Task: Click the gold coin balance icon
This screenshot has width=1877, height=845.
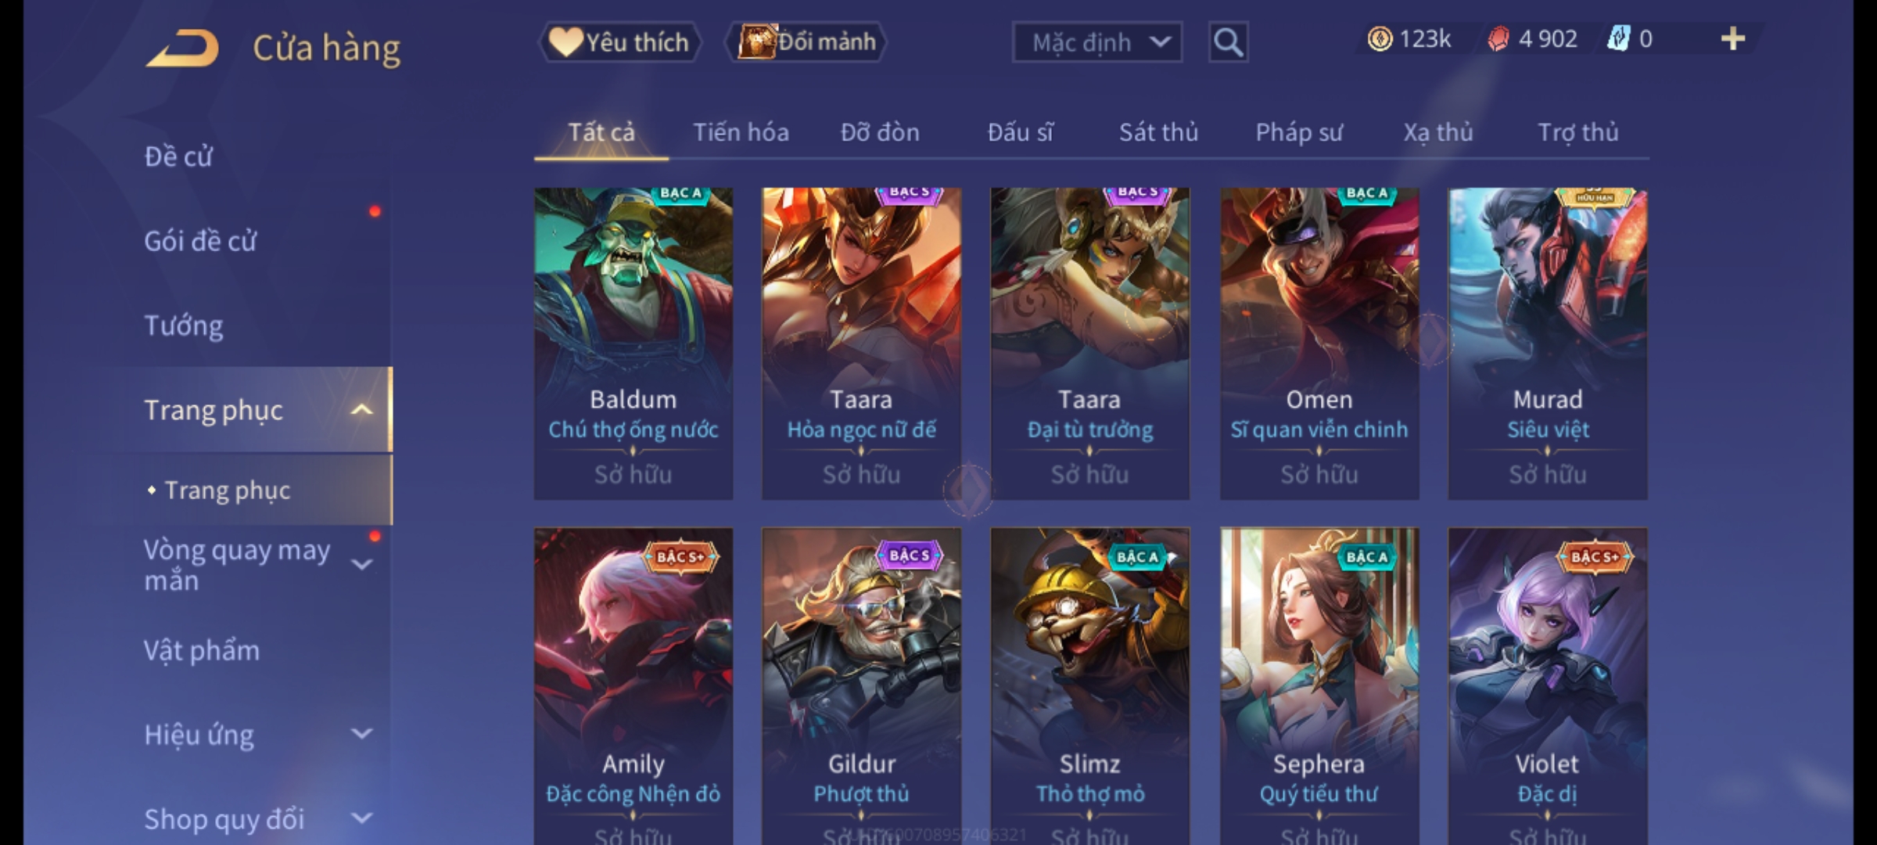Action: 1380,39
